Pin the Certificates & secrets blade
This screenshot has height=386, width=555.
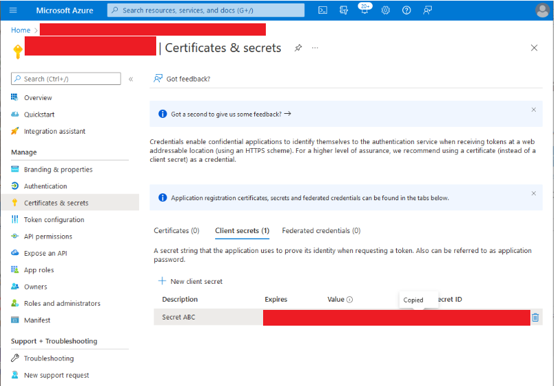click(298, 48)
